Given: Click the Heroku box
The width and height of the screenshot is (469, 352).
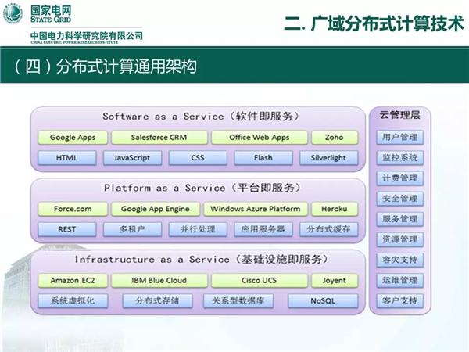Looking at the screenshot, I should [334, 209].
